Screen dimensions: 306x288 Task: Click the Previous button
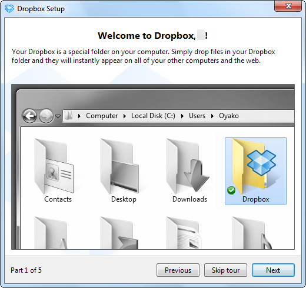(x=178, y=270)
